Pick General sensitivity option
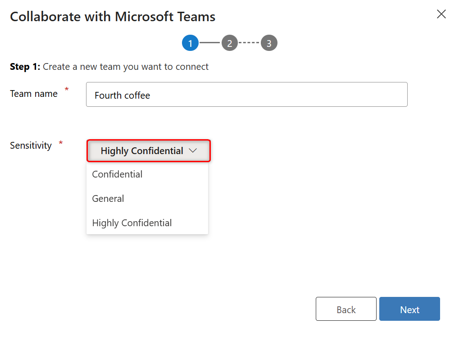 pyautogui.click(x=108, y=199)
